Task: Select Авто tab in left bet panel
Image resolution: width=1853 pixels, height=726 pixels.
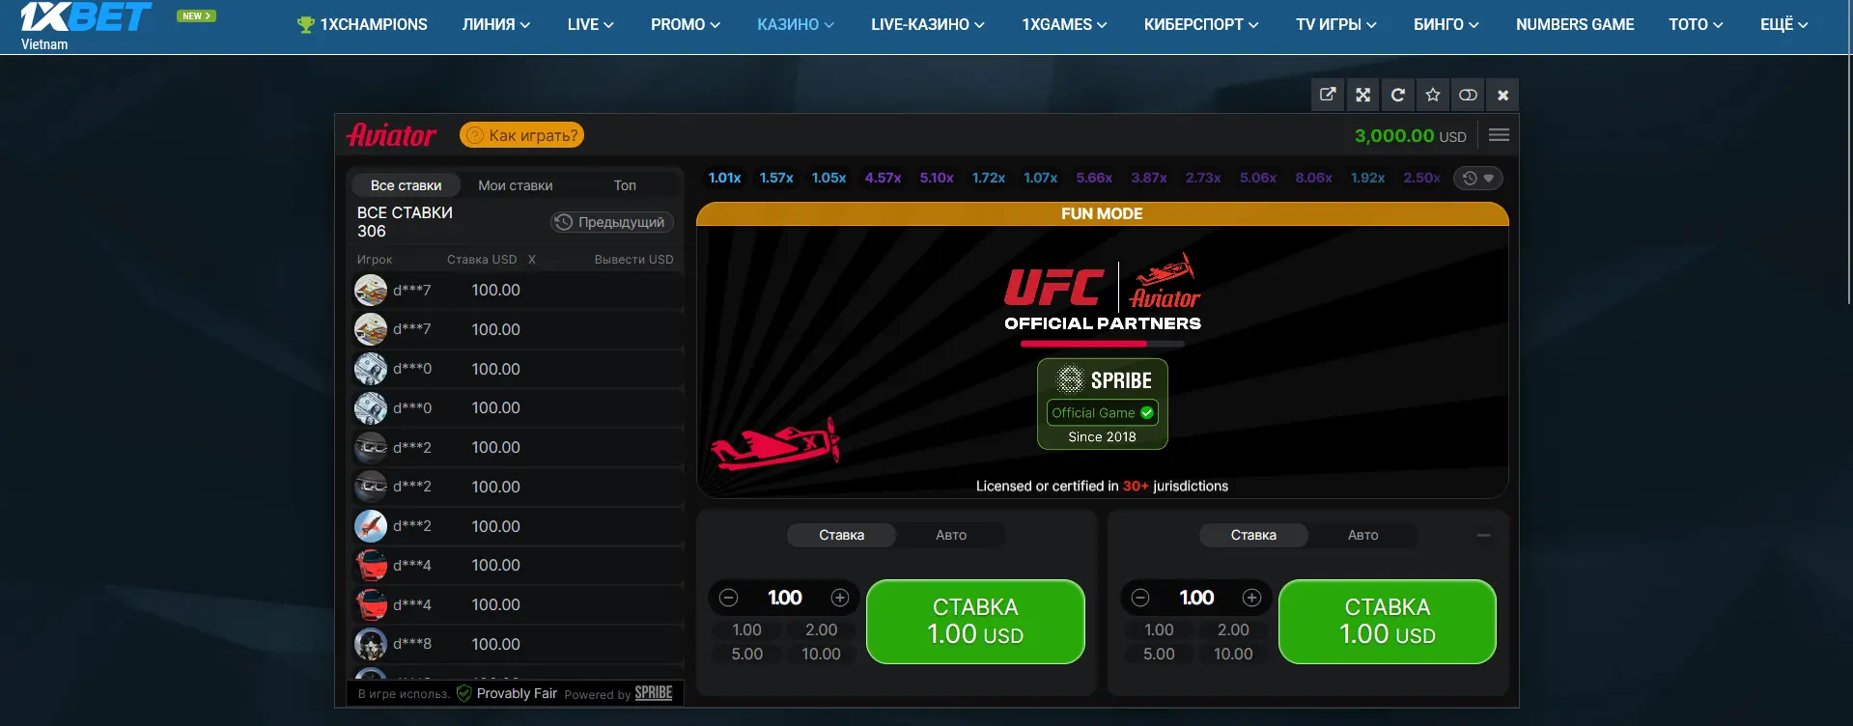Action: 951,535
